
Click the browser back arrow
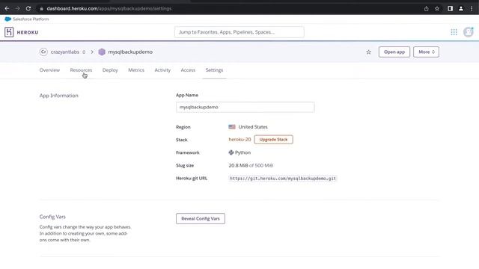coord(7,8)
